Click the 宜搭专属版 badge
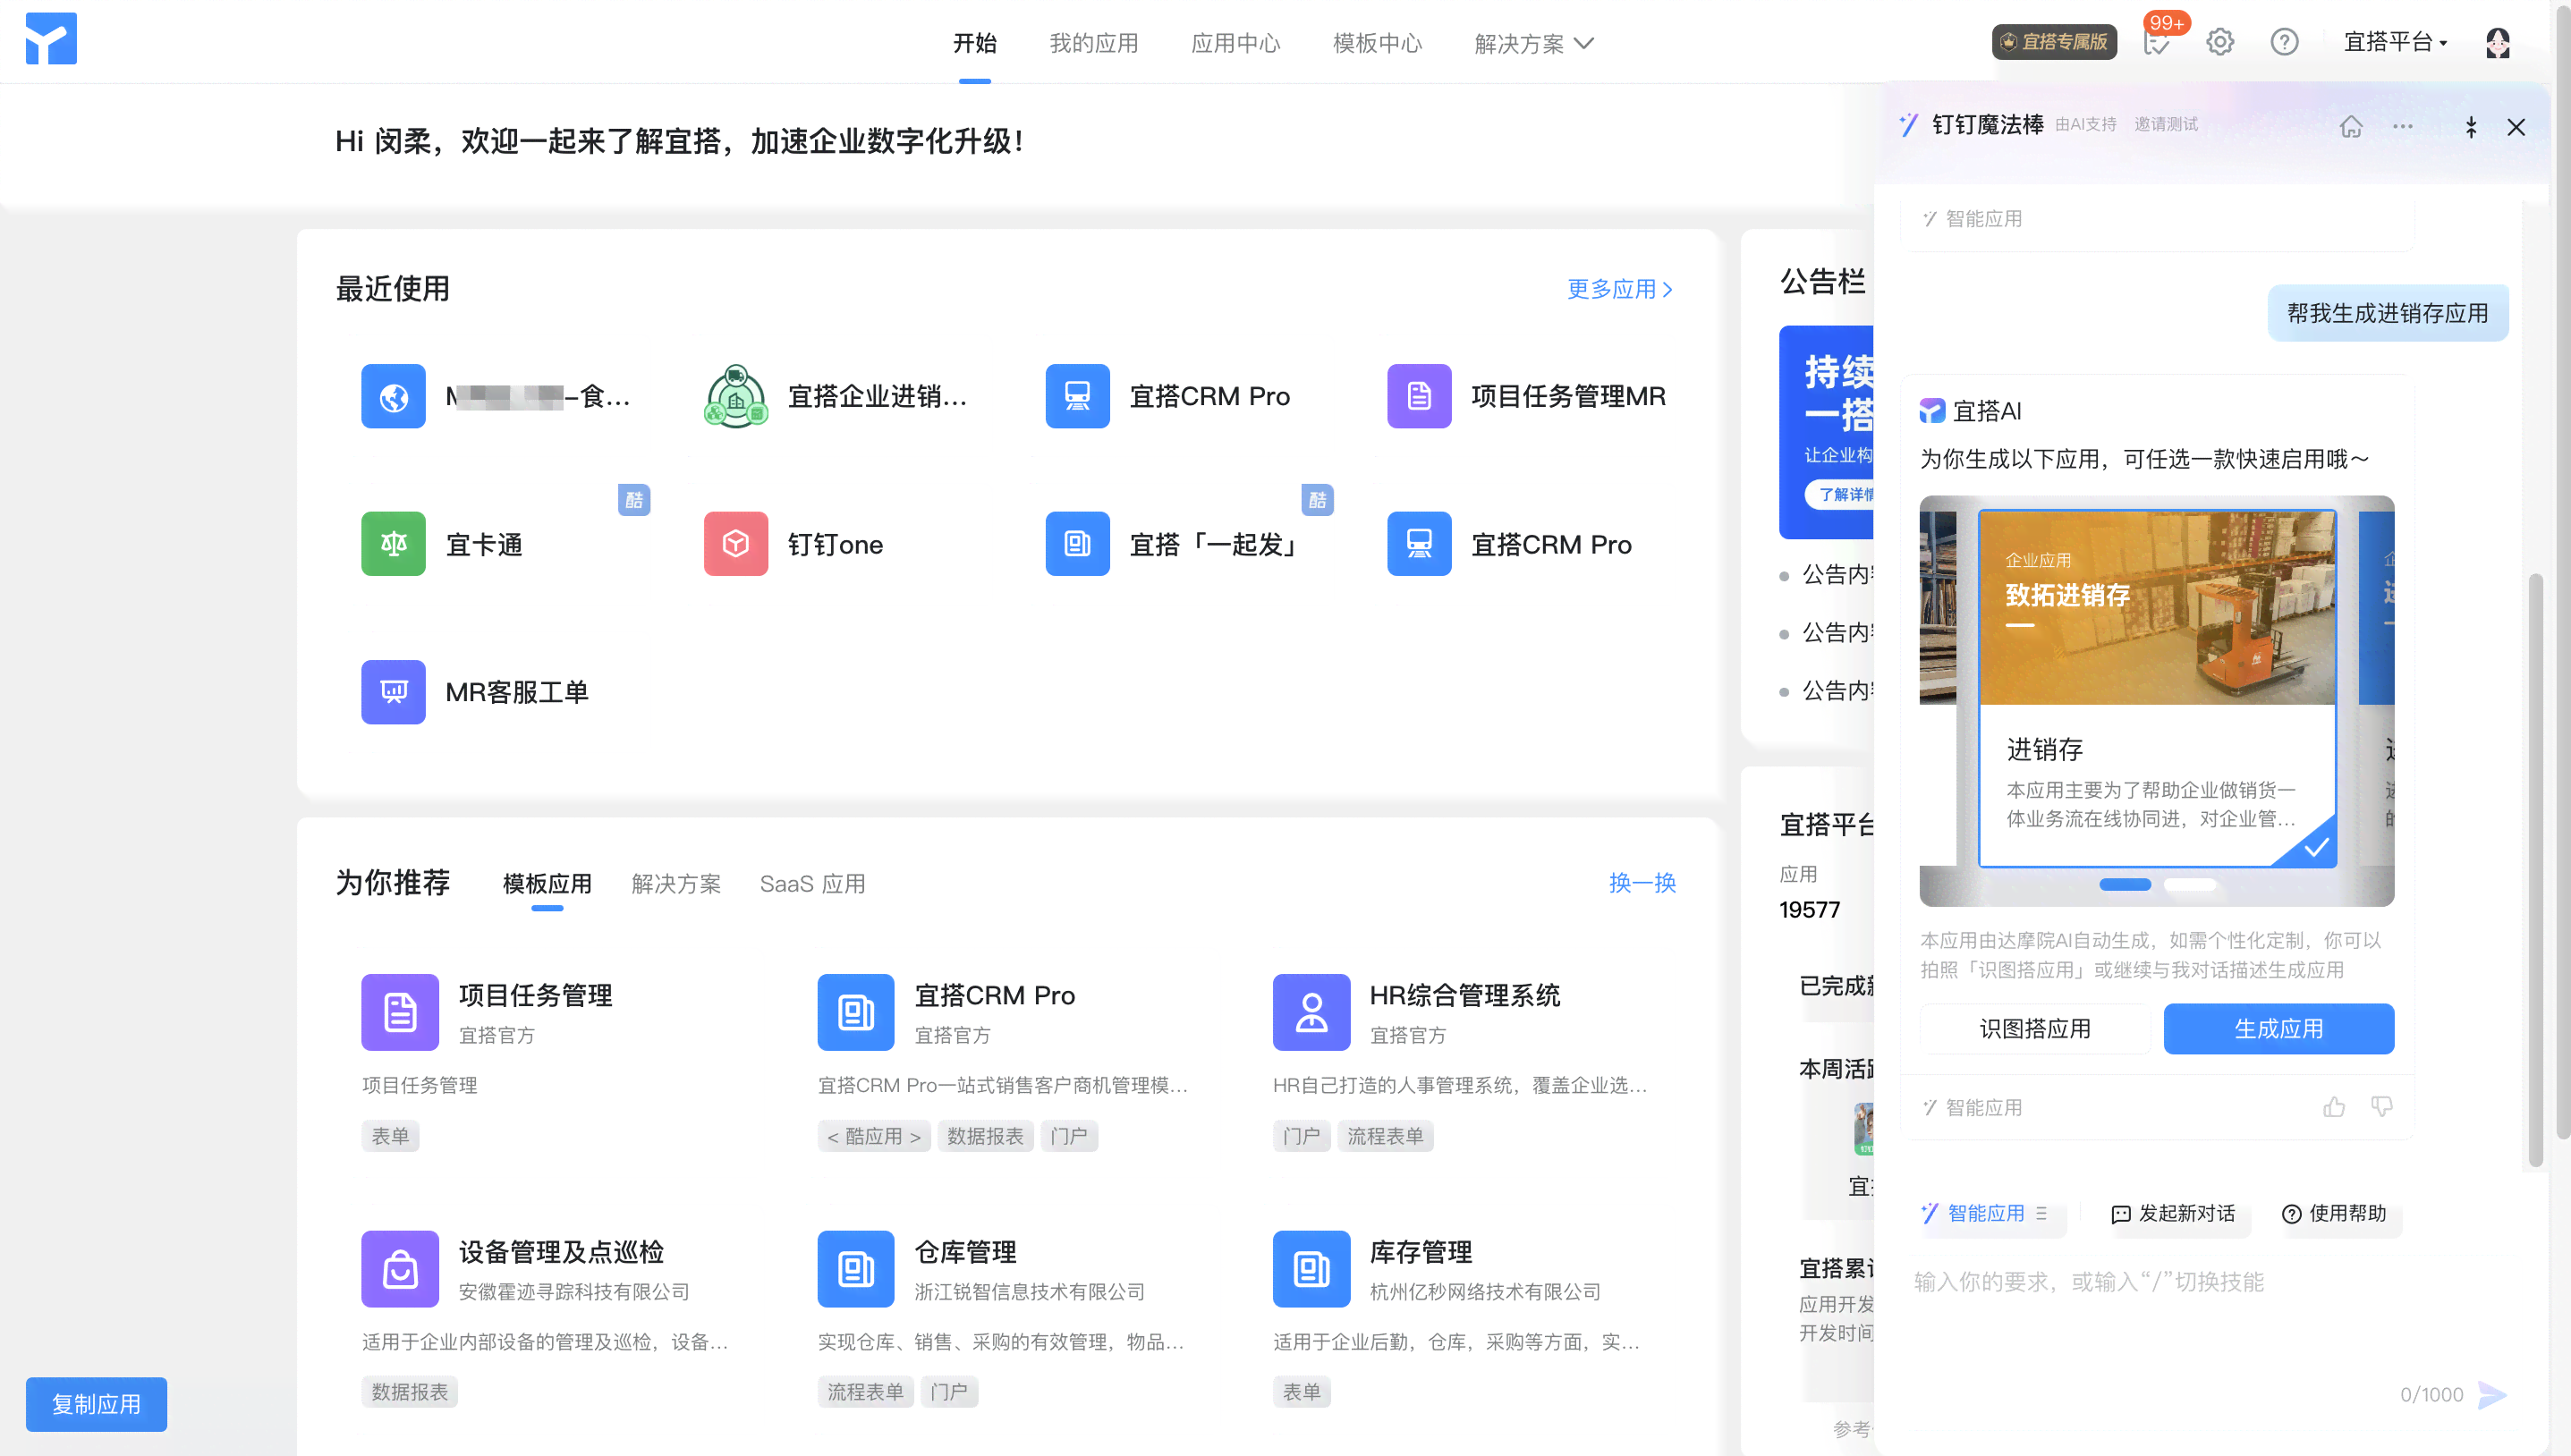 tap(2054, 42)
